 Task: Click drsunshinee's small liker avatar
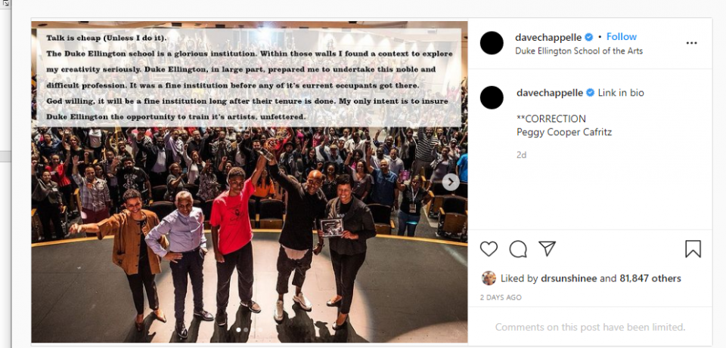[x=489, y=278]
